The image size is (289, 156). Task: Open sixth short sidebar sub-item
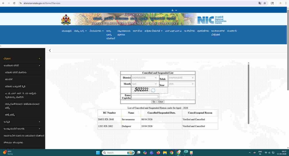[10, 115]
